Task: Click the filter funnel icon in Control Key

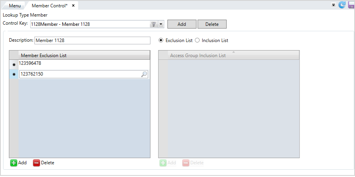Action: point(154,24)
